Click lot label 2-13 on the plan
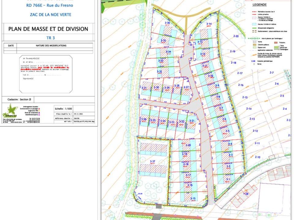294x220 pixels. point(252,119)
